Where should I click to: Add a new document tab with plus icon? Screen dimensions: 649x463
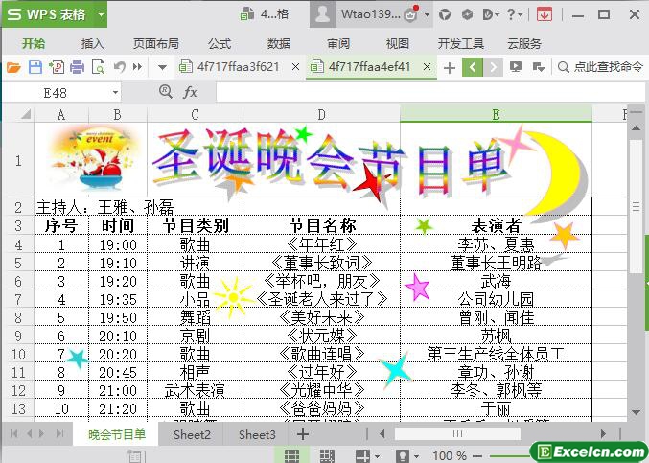(449, 67)
